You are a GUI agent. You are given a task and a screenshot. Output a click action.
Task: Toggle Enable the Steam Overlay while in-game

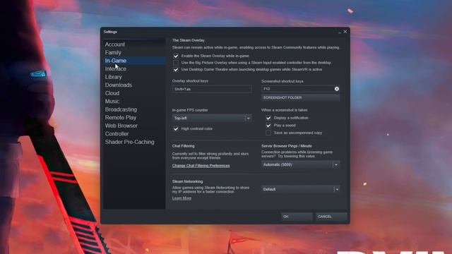point(176,56)
